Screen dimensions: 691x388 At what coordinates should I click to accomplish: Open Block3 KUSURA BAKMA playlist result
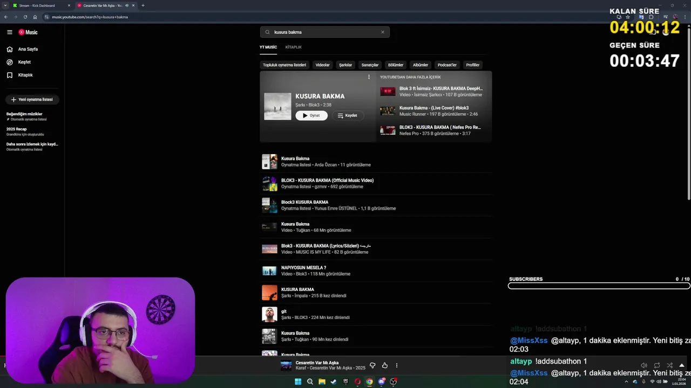point(376,205)
